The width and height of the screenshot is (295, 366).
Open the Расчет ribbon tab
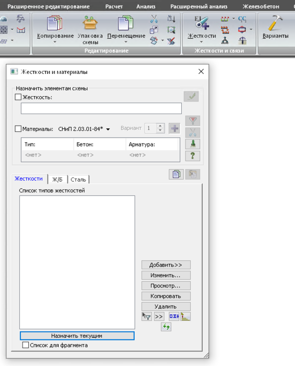coord(114,6)
